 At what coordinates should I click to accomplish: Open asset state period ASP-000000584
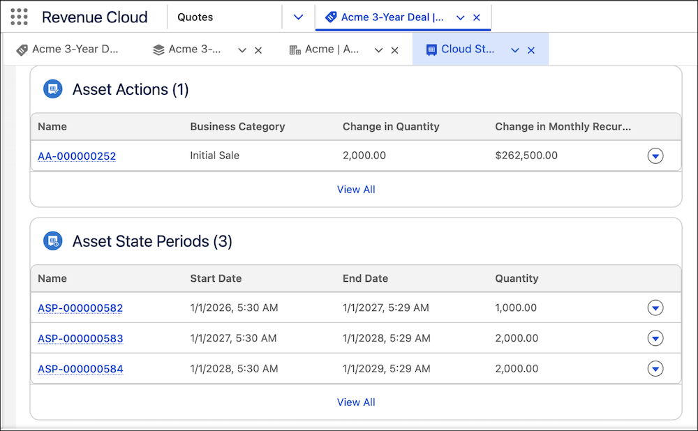tap(80, 369)
